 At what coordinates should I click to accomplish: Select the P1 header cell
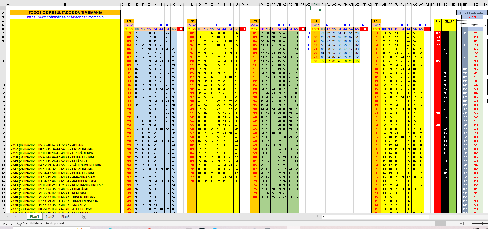click(129, 21)
